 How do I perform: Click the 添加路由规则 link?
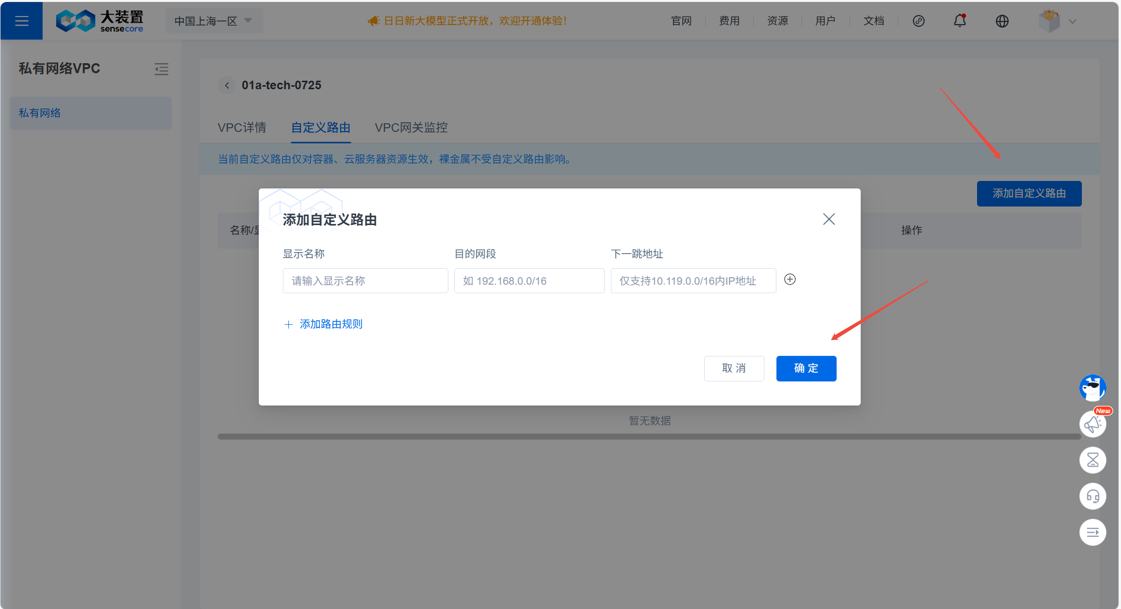point(331,324)
